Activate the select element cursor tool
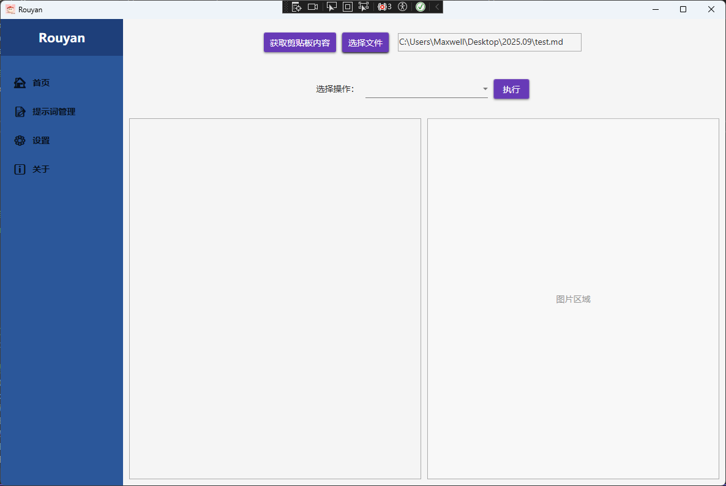This screenshot has width=726, height=486. [332, 7]
